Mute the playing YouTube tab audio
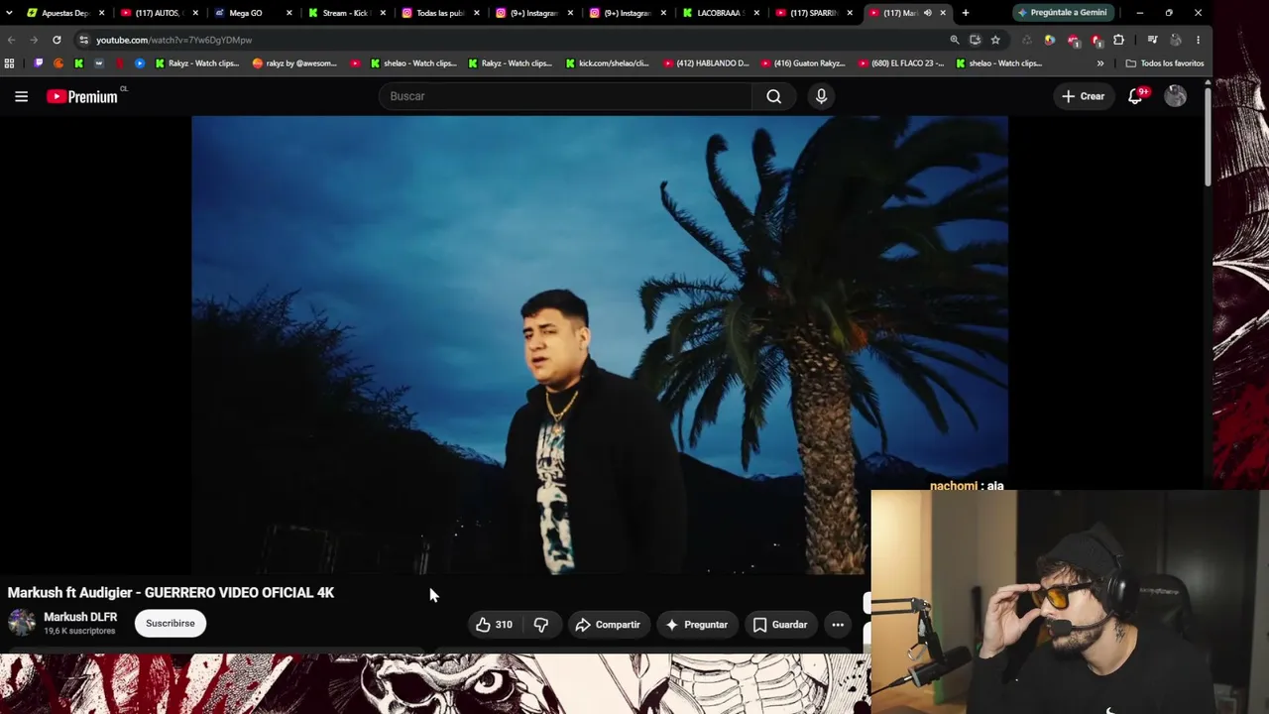This screenshot has height=714, width=1269. (x=928, y=13)
